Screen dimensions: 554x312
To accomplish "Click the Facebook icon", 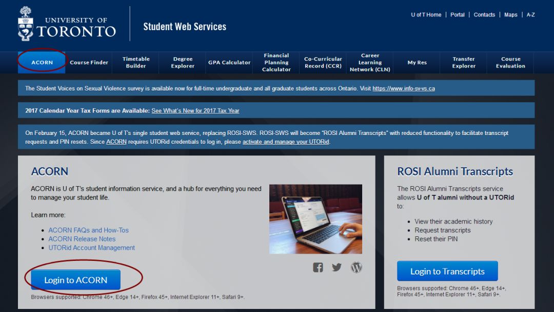I will coord(318,267).
